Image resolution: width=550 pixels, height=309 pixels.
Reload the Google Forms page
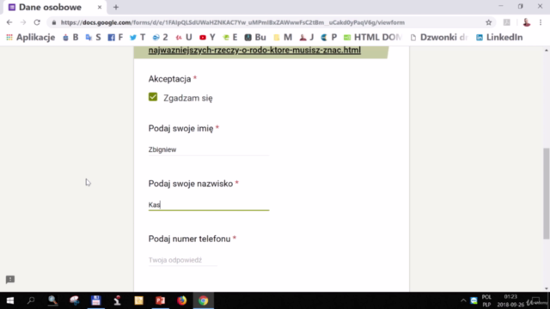(x=37, y=22)
